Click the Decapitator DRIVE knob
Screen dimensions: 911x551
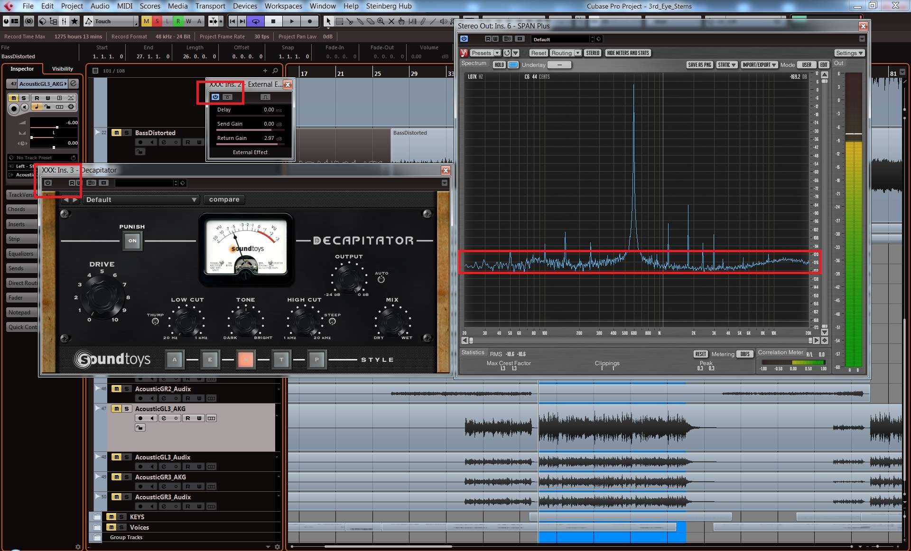pyautogui.click(x=102, y=296)
